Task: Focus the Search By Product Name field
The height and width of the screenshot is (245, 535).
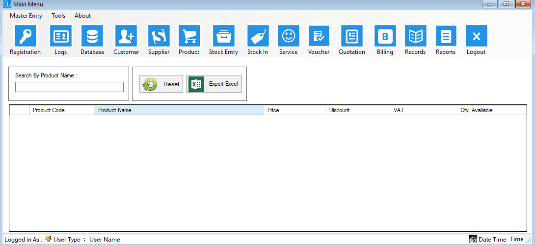Action: 69,87
